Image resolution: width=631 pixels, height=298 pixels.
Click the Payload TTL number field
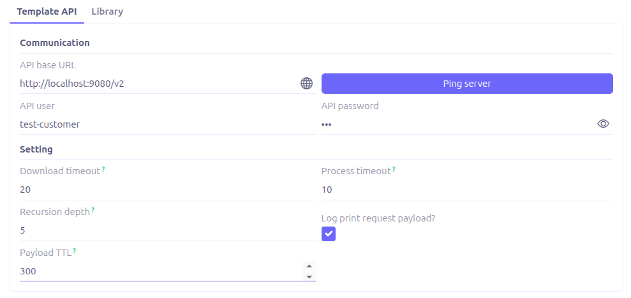160,271
